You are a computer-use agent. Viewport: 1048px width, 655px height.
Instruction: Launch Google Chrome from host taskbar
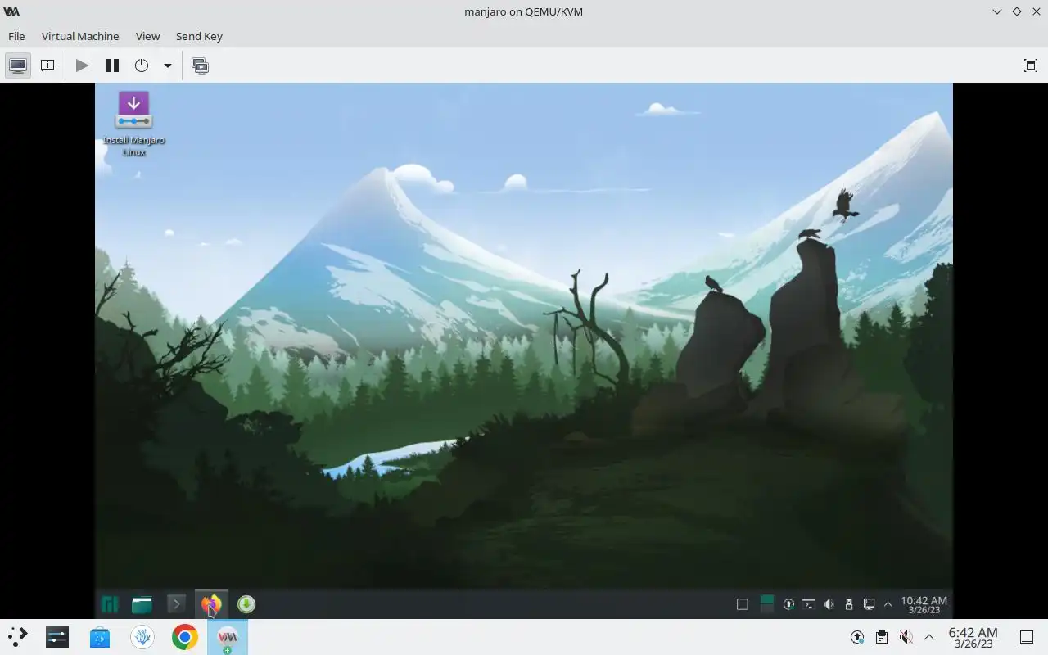(185, 637)
